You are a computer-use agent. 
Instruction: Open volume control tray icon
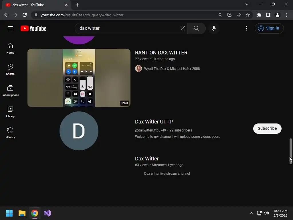pyautogui.click(x=266, y=213)
